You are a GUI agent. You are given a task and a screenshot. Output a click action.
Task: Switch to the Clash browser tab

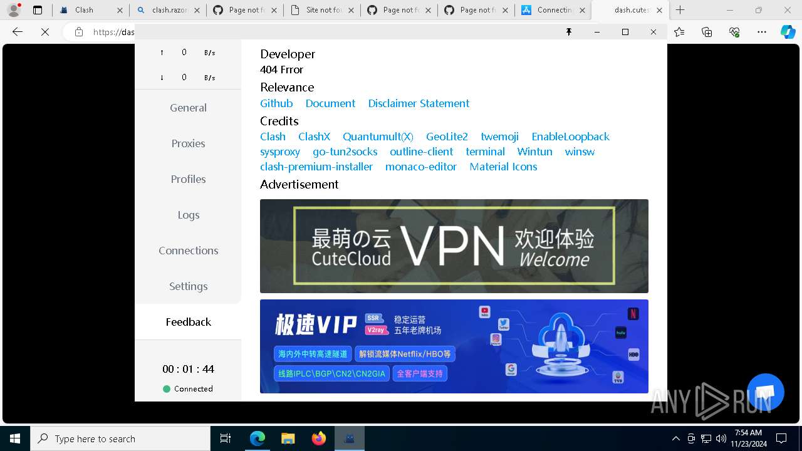(x=90, y=10)
